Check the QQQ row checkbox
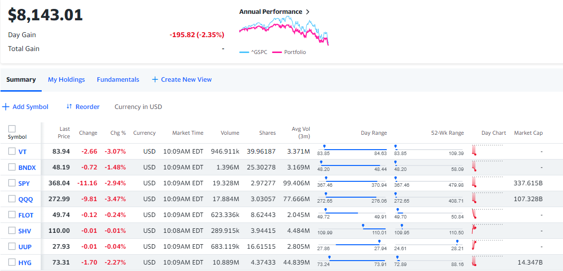Screen dimensions: 563x271 pyautogui.click(x=12, y=199)
